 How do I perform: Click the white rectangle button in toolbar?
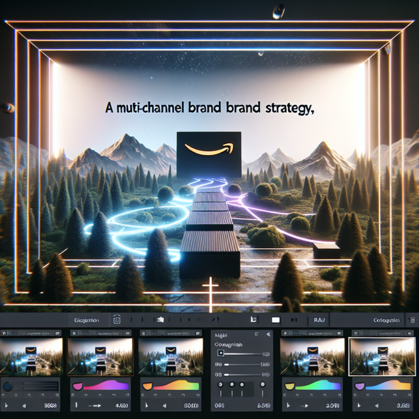(275, 320)
